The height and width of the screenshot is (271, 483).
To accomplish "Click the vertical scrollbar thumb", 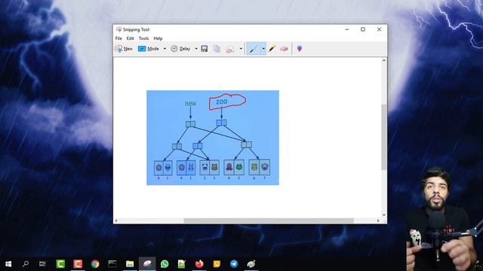I will click(384, 137).
